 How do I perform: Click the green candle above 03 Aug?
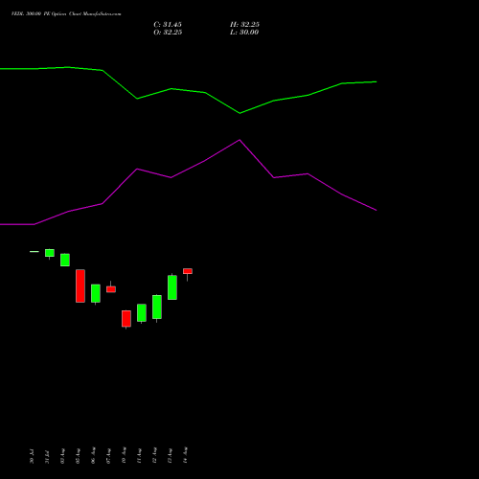tap(65, 260)
